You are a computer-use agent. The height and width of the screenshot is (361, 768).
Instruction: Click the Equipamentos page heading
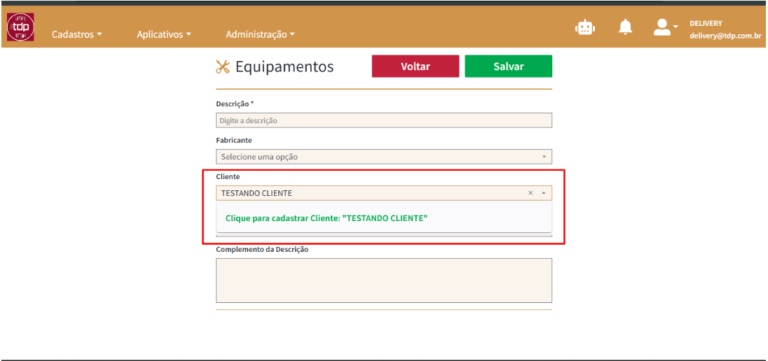click(x=284, y=66)
